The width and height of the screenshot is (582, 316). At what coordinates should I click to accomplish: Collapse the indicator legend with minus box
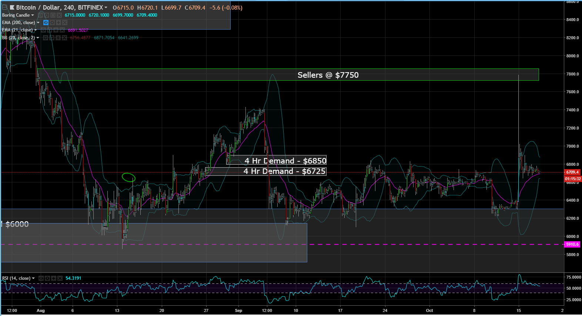(x=4, y=7)
